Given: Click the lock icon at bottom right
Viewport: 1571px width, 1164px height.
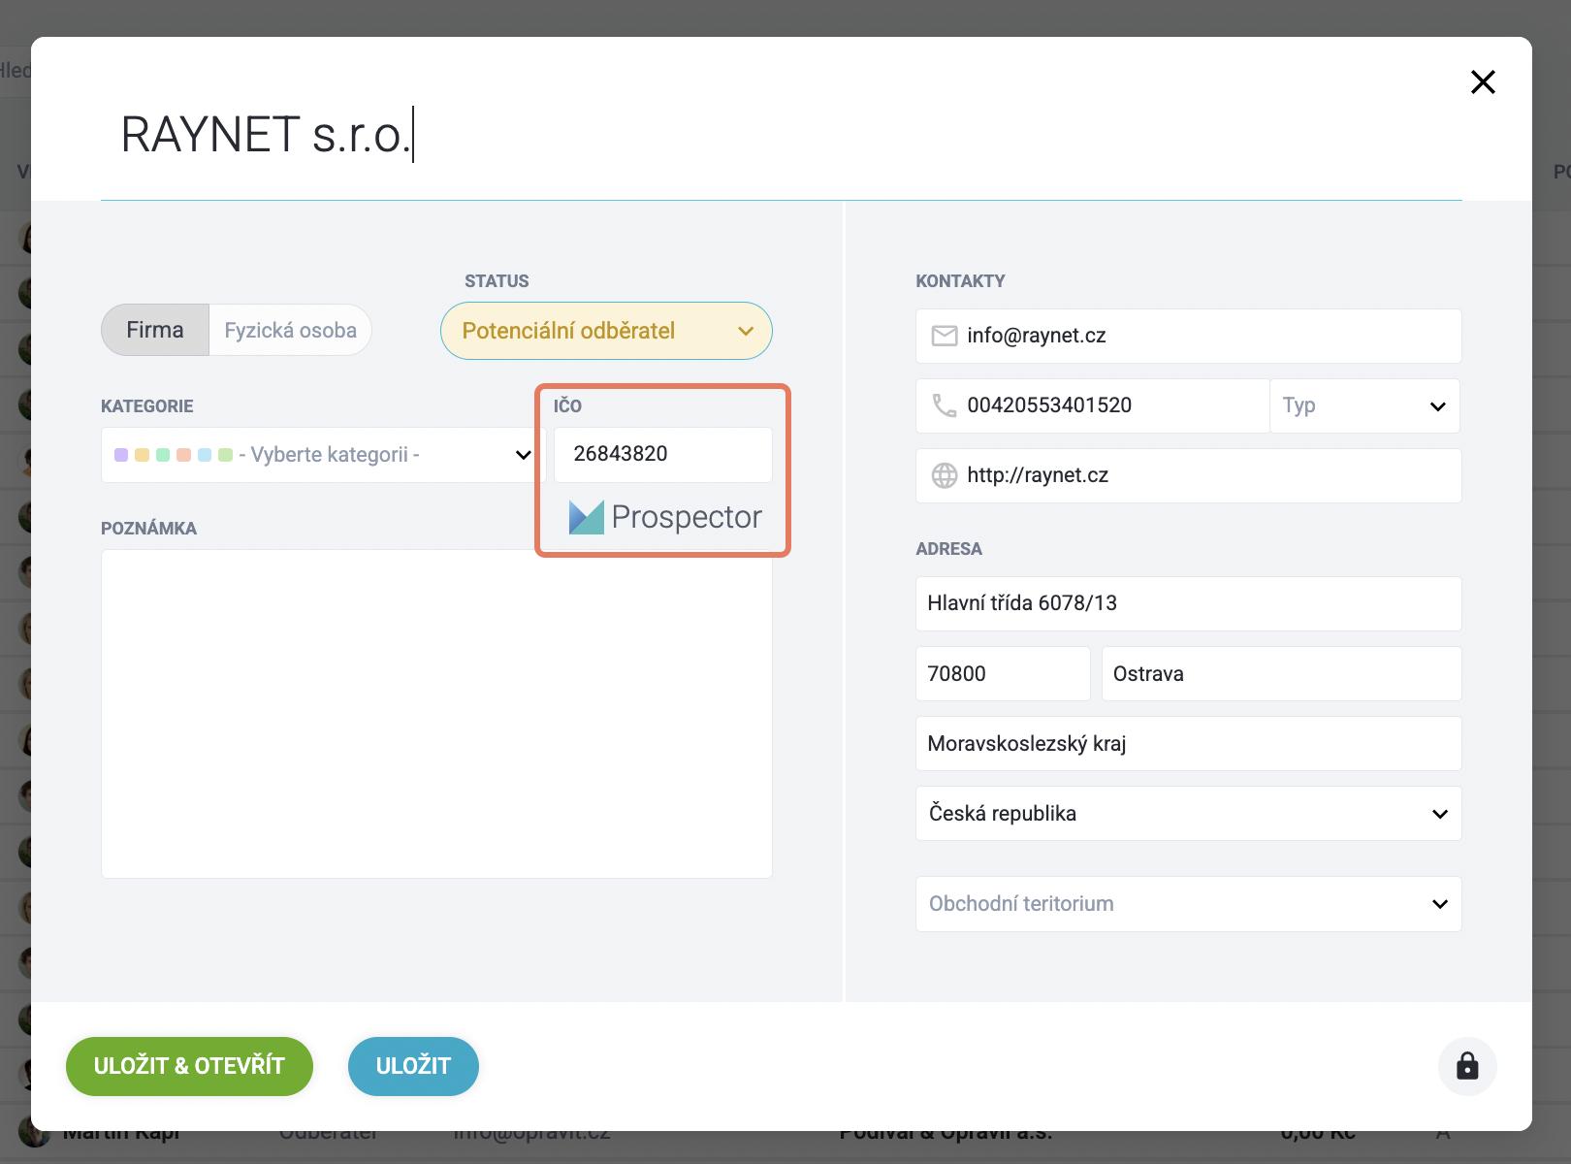Looking at the screenshot, I should (x=1467, y=1066).
